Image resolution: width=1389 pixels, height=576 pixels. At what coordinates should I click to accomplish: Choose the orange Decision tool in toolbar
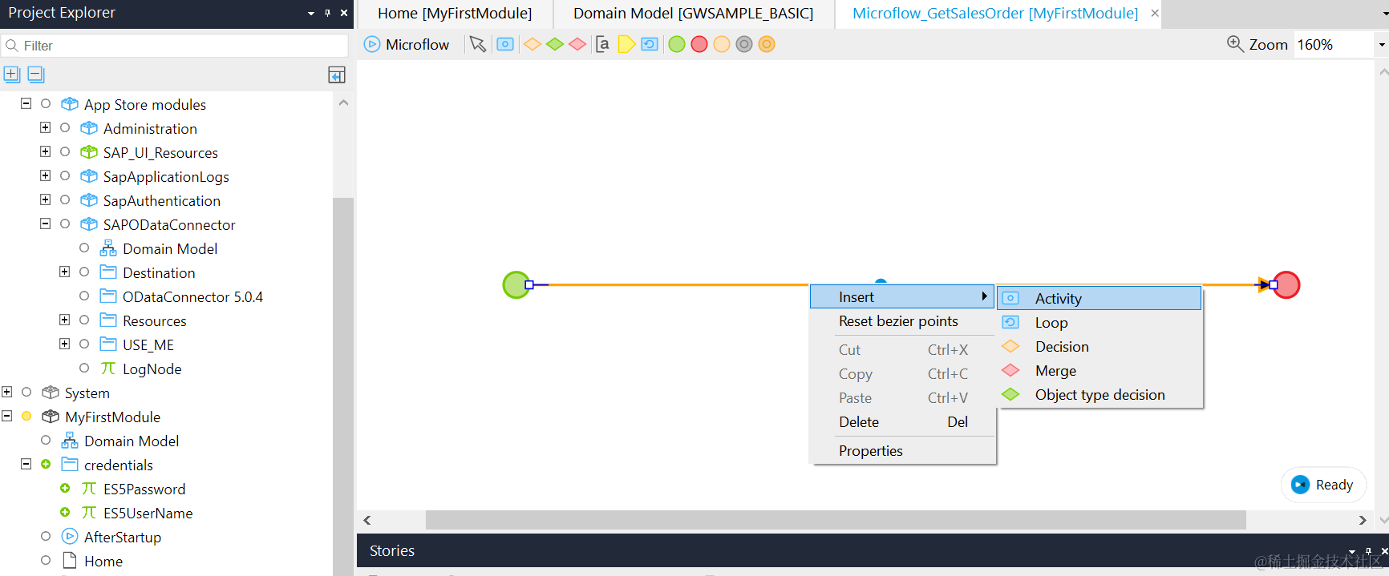(533, 44)
